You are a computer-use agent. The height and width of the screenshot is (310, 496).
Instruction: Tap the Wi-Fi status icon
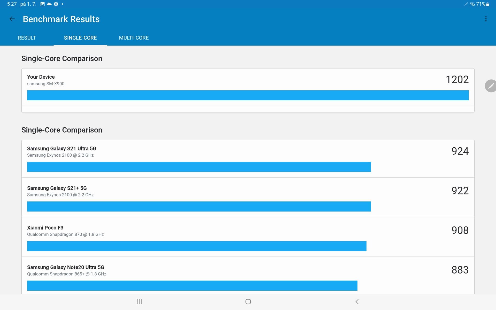click(x=472, y=4)
